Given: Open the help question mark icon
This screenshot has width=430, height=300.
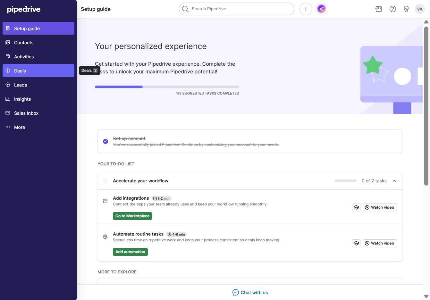Looking at the screenshot, I should (x=393, y=9).
